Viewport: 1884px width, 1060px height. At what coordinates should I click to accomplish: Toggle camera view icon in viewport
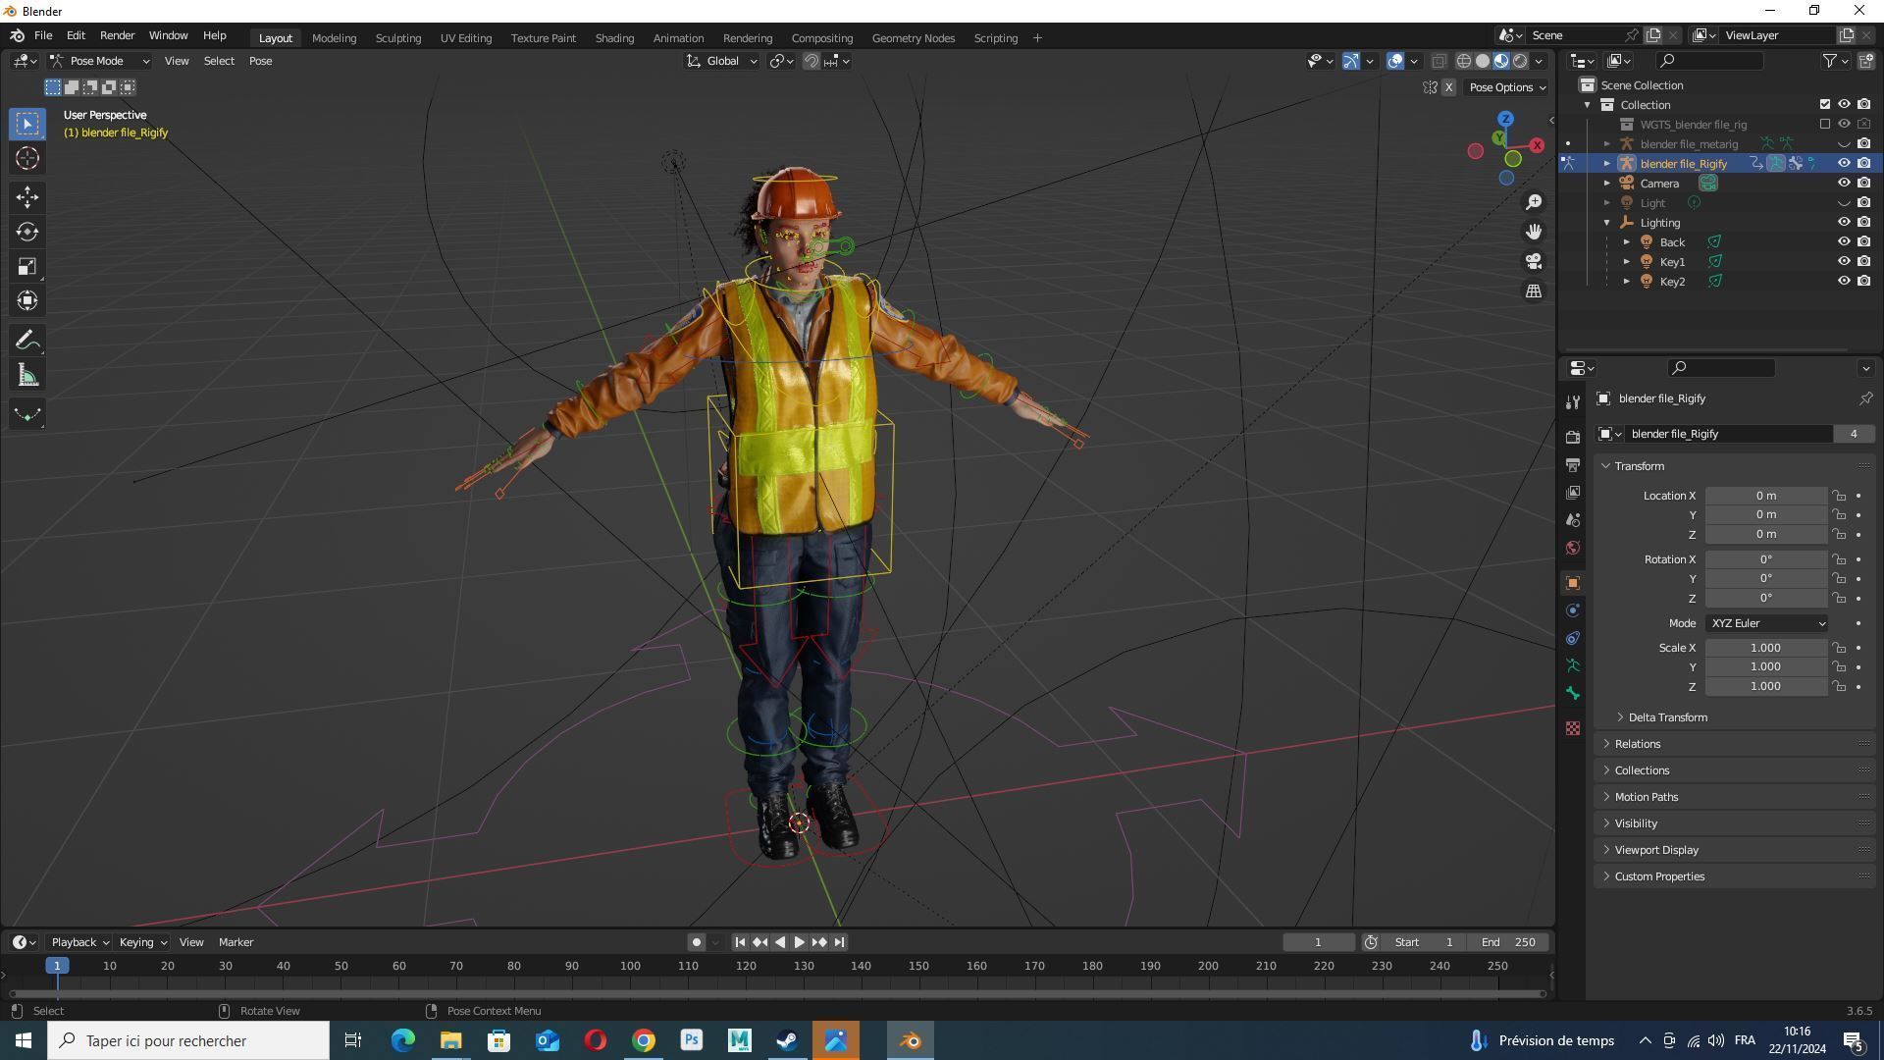point(1533,261)
